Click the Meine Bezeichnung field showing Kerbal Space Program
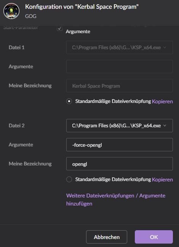This screenshot has width=179, height=247. click(120, 85)
